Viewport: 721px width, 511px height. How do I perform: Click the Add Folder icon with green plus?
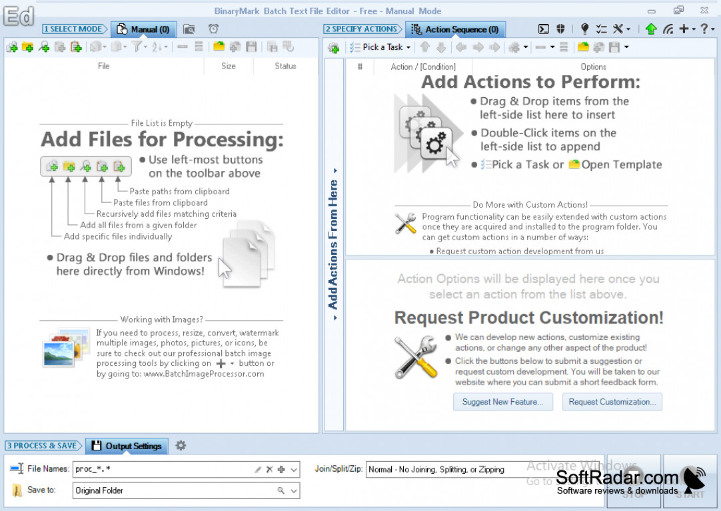tap(27, 47)
